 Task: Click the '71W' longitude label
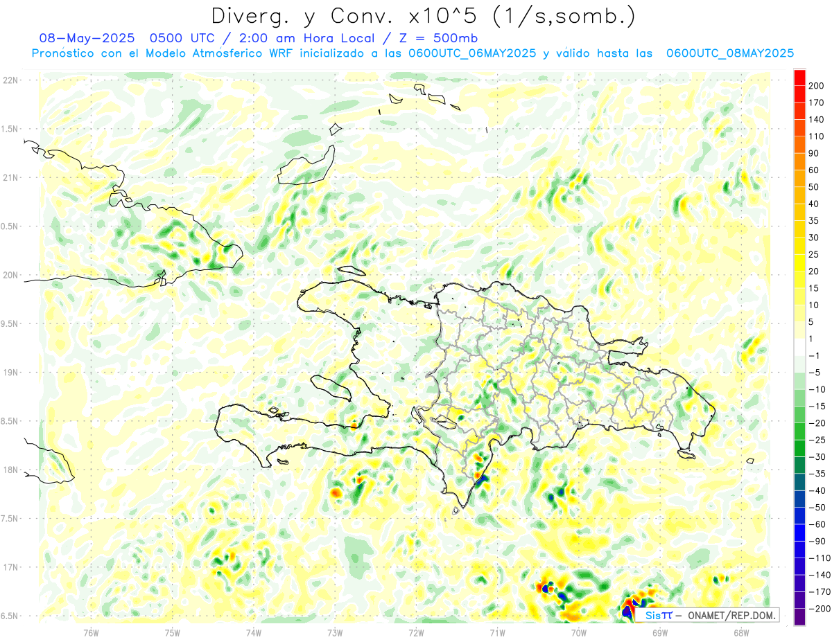coord(497,632)
